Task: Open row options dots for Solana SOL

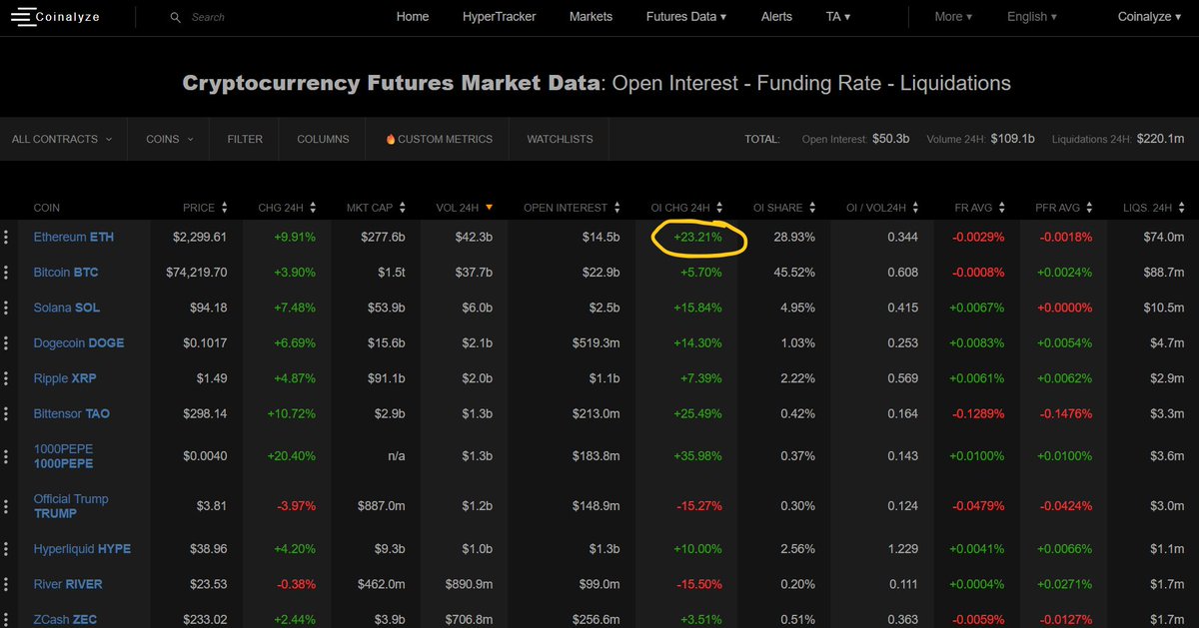Action: tap(6, 308)
